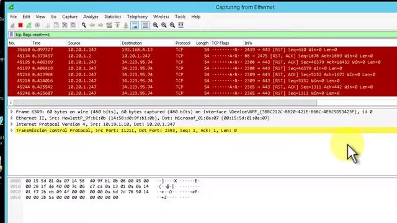Sort by the No. column header
This screenshot has width=397, height=223.
click(19, 43)
